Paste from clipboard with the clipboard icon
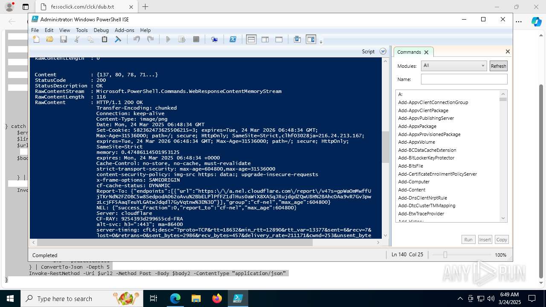This screenshot has width=546, height=307. 105,40
